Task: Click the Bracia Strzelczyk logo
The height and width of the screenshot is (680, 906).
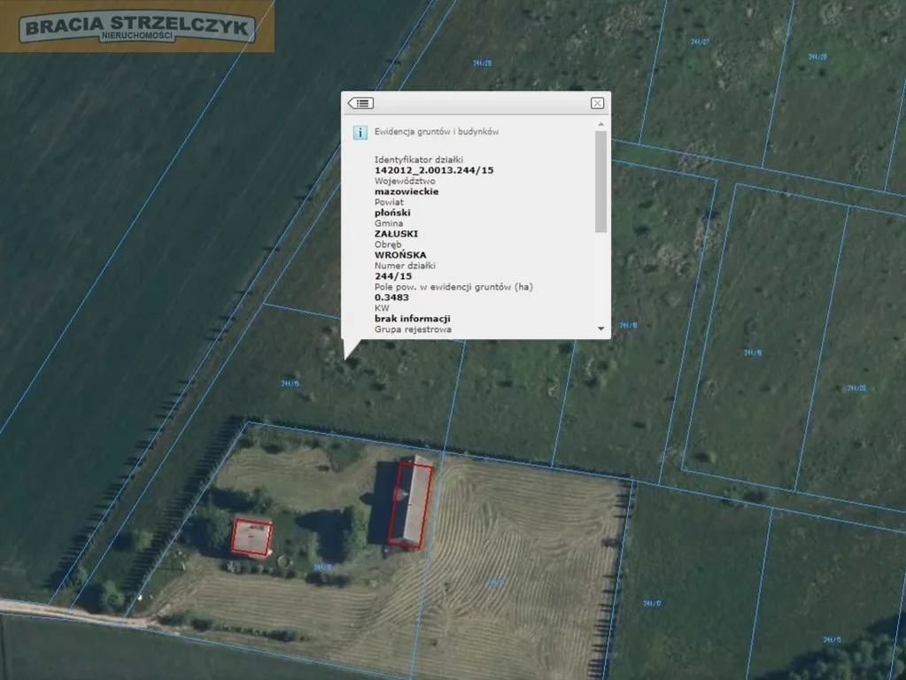Action: 137,27
